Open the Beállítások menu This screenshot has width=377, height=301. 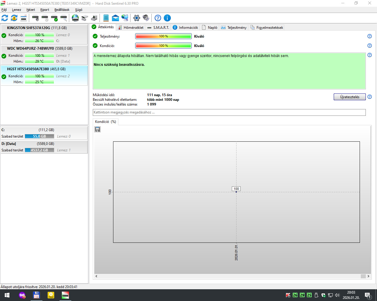pyautogui.click(x=62, y=10)
